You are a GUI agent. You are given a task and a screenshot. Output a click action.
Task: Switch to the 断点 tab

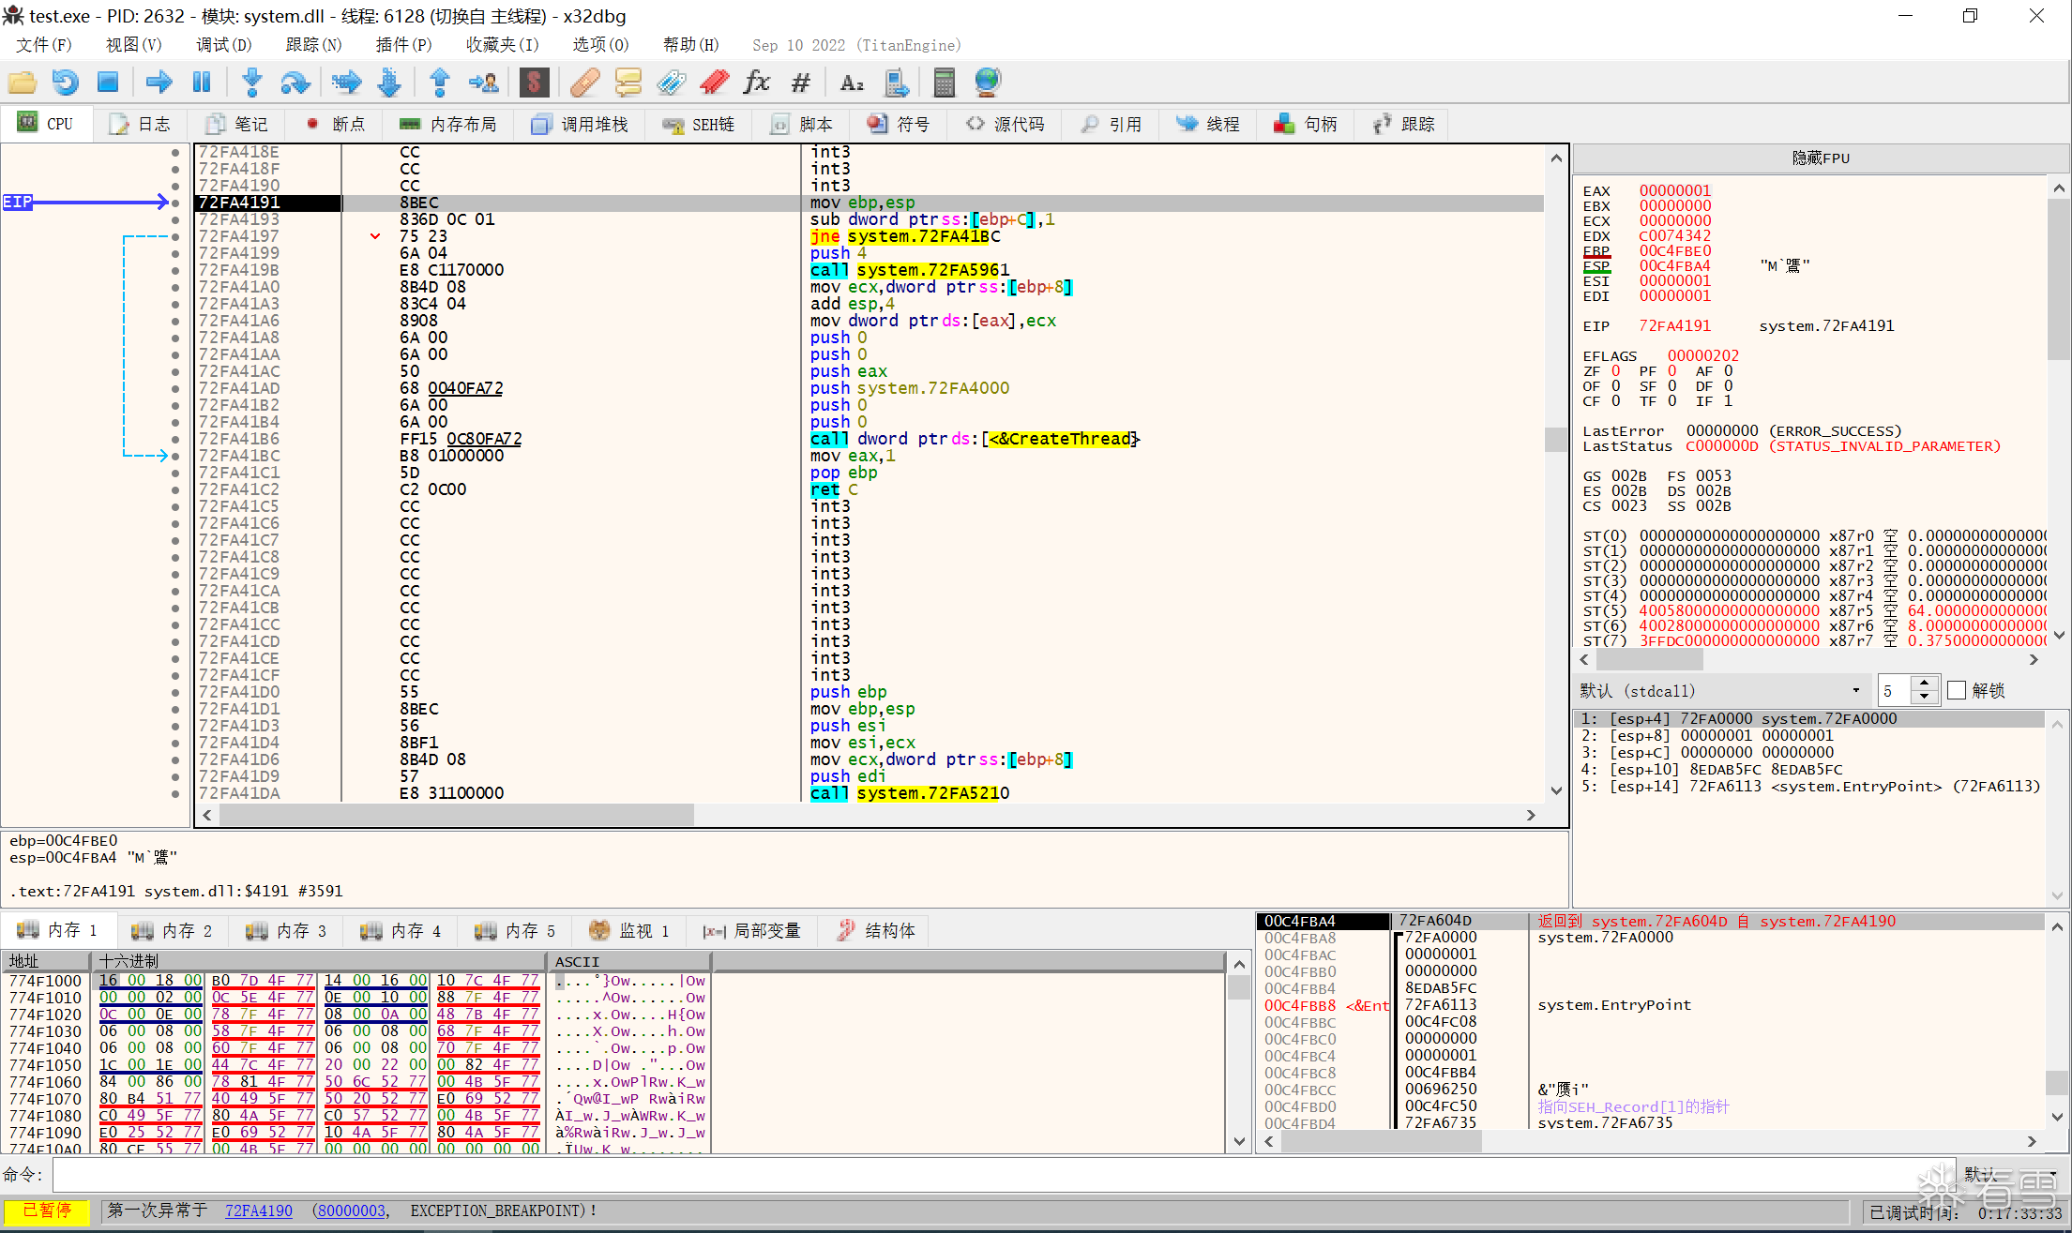pos(336,124)
